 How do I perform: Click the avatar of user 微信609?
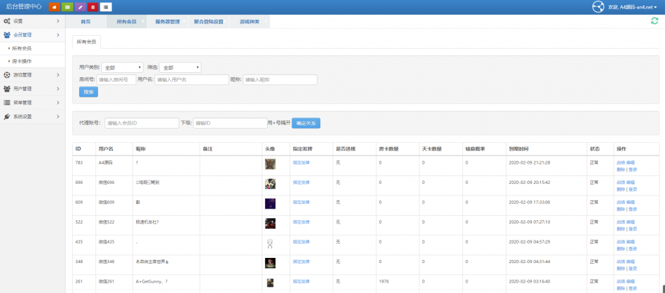coord(270,203)
